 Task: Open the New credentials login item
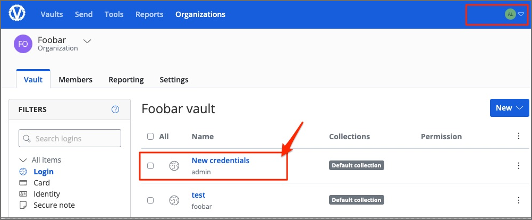click(220, 160)
